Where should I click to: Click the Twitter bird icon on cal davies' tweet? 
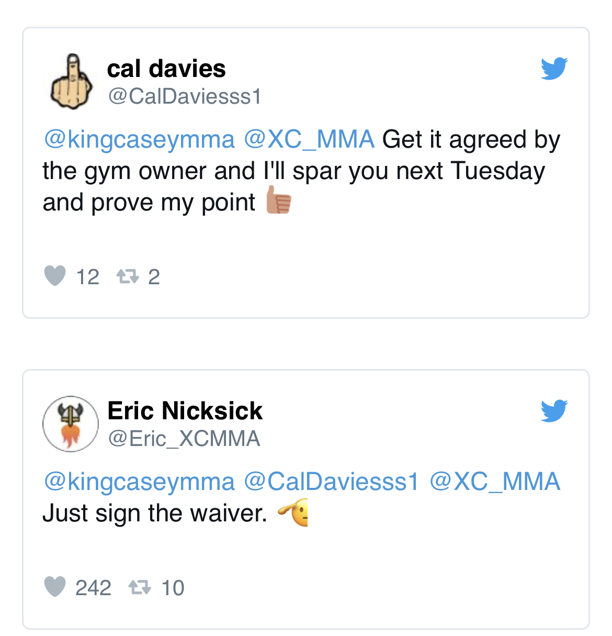[x=554, y=69]
